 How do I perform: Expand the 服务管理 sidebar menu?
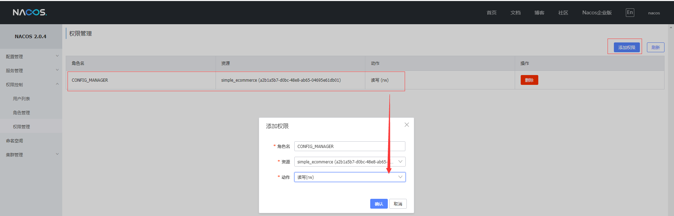click(x=31, y=70)
